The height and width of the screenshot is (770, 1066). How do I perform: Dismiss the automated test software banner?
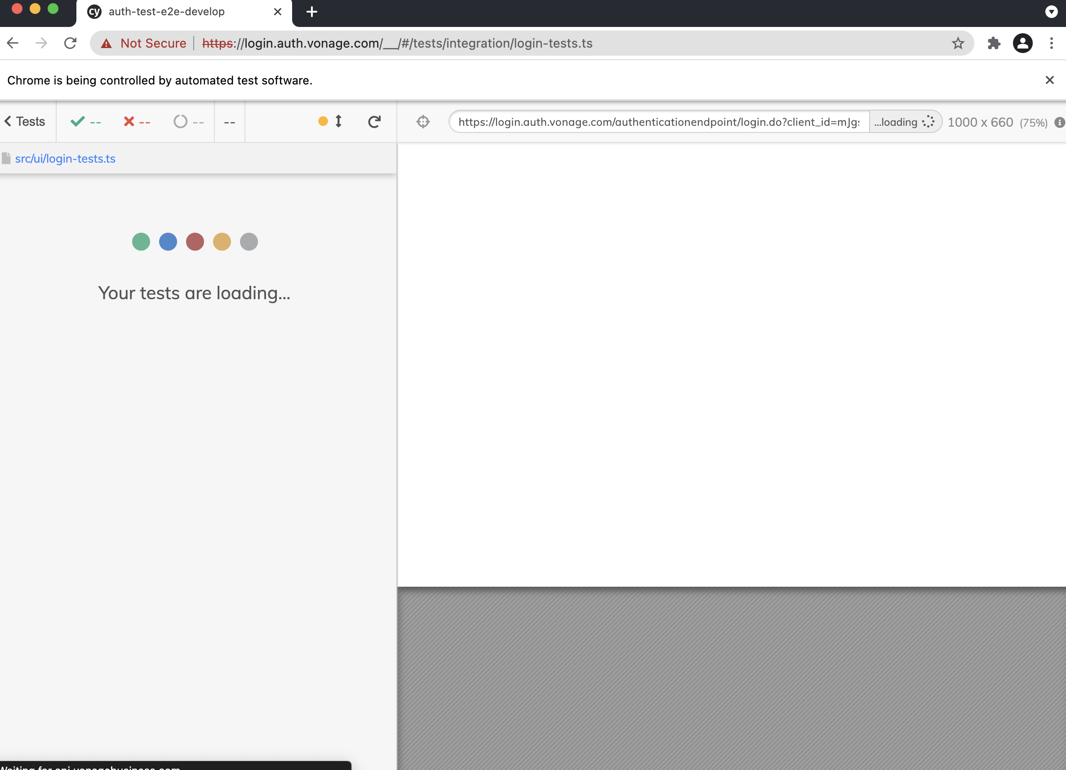(x=1049, y=80)
